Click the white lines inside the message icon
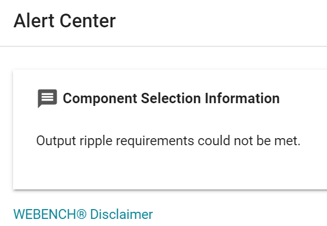Viewport: 327px width, 226px height. (x=47, y=97)
